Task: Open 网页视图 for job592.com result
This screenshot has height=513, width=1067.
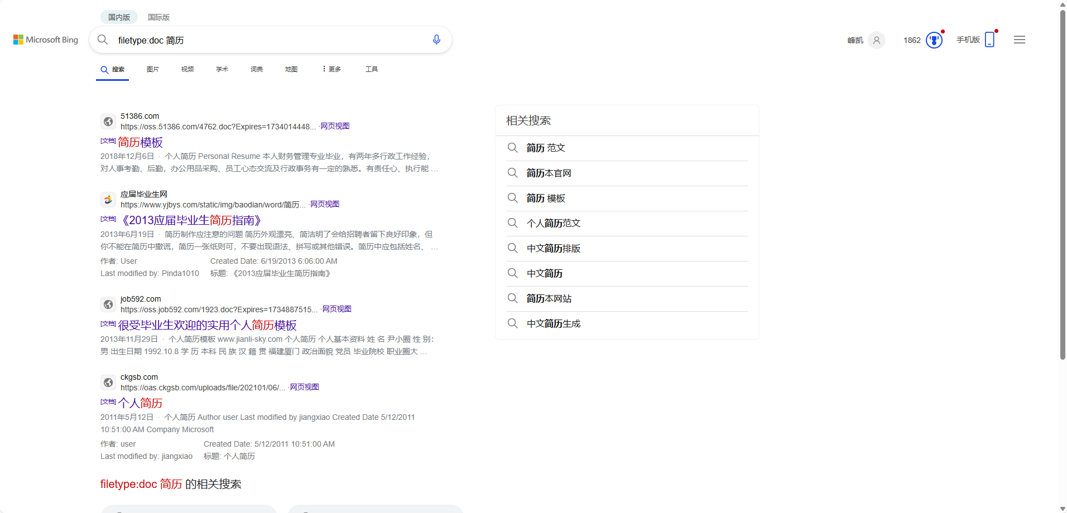Action: click(x=337, y=309)
